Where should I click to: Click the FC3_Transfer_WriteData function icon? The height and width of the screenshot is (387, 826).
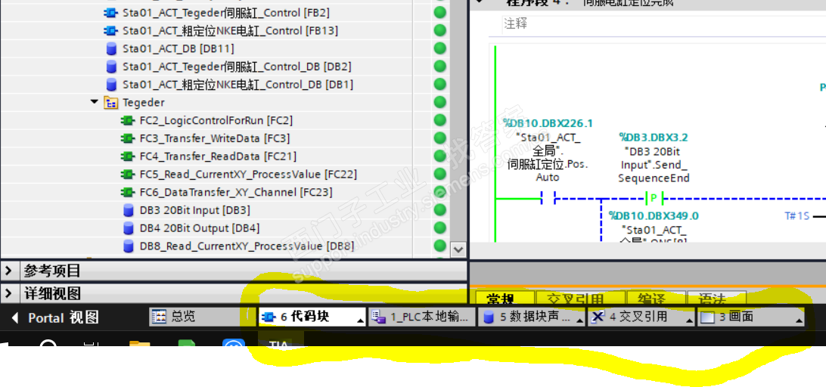click(127, 138)
